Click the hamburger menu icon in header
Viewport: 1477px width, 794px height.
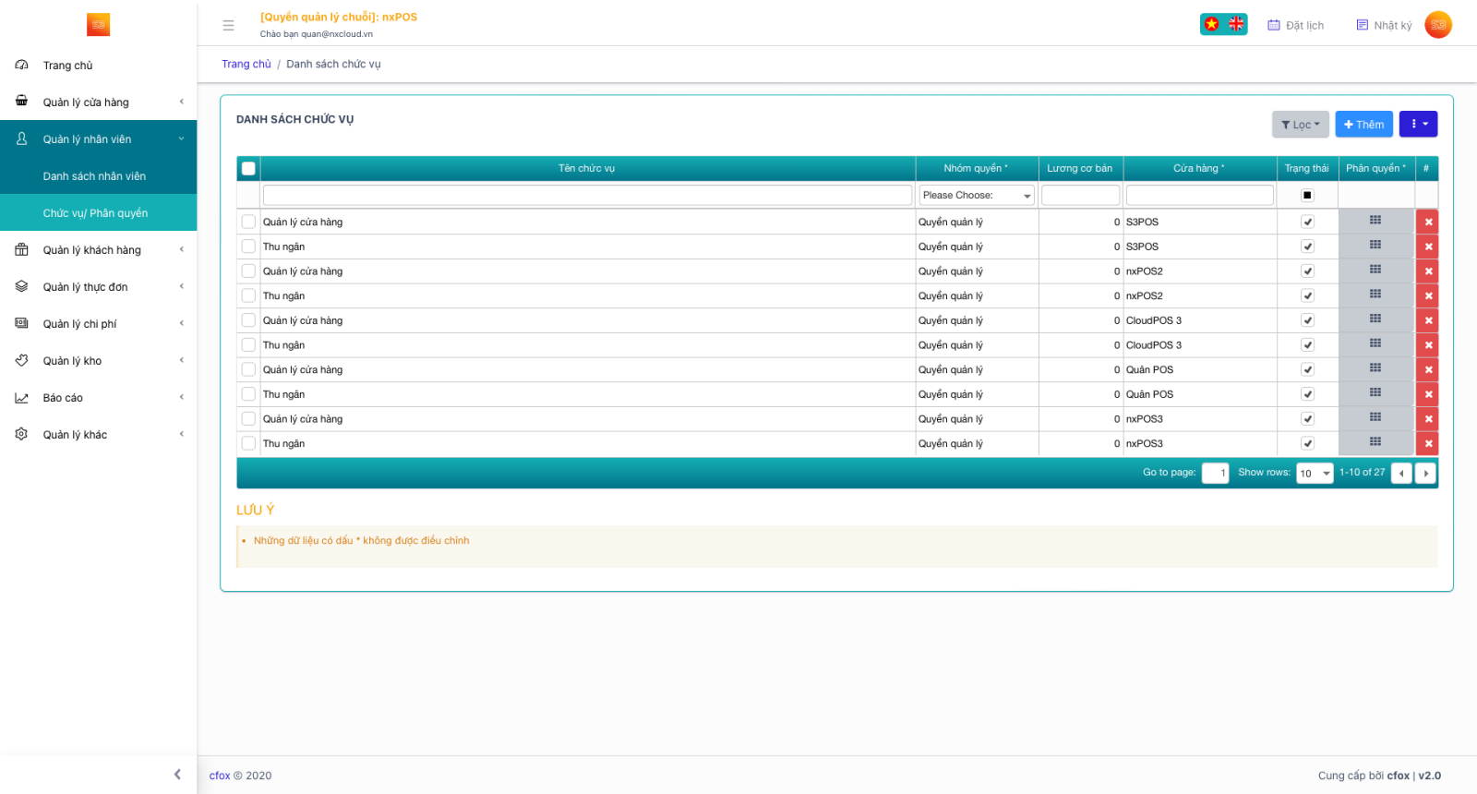pyautogui.click(x=228, y=26)
